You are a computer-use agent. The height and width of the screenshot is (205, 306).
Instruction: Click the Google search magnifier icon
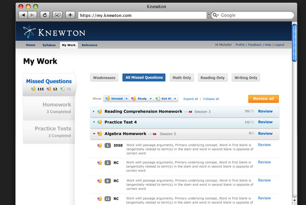[215, 15]
